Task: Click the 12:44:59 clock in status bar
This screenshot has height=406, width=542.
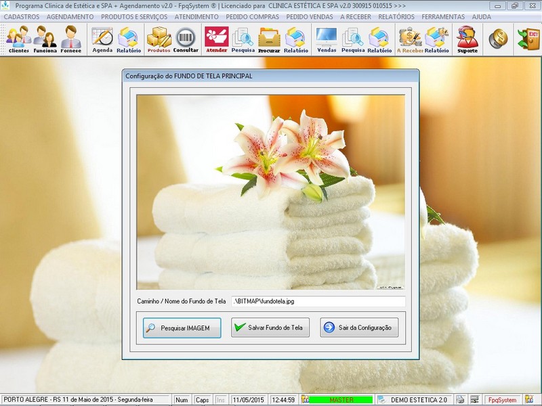Action: pyautogui.click(x=283, y=400)
